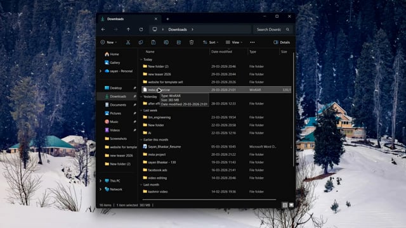
Task: Click the Back navigation arrow
Action: [103, 30]
